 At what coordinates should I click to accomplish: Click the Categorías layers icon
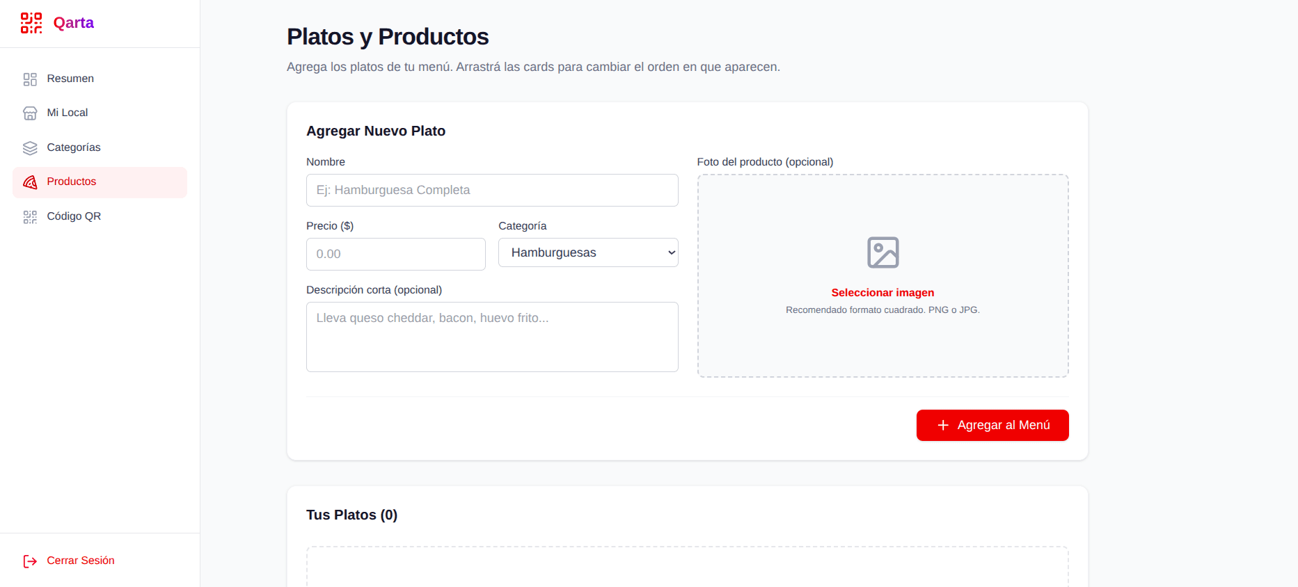pos(30,148)
